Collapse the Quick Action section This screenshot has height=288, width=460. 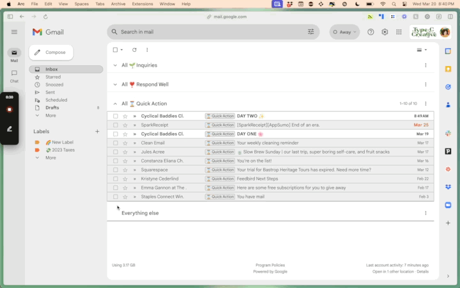116,104
